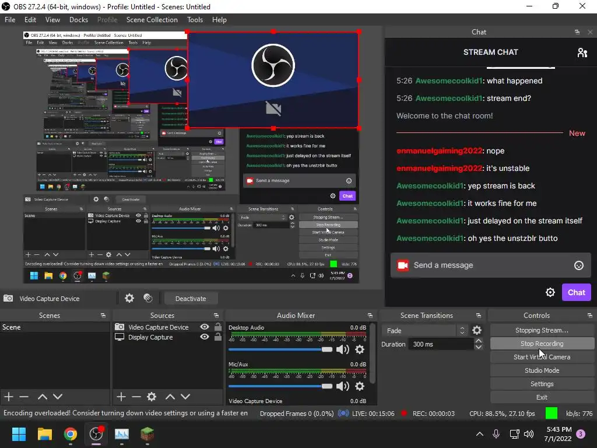The image size is (597, 448).
Task: Add a new source with plus icon
Action: [x=121, y=397]
